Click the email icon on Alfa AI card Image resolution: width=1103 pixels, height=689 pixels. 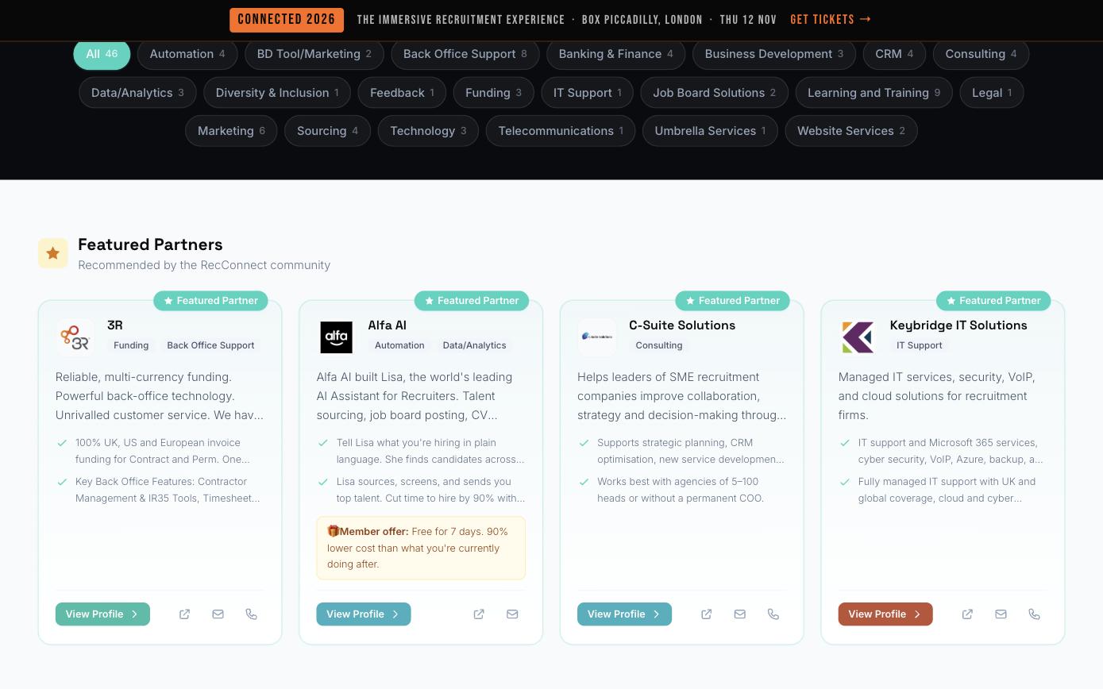pyautogui.click(x=512, y=614)
